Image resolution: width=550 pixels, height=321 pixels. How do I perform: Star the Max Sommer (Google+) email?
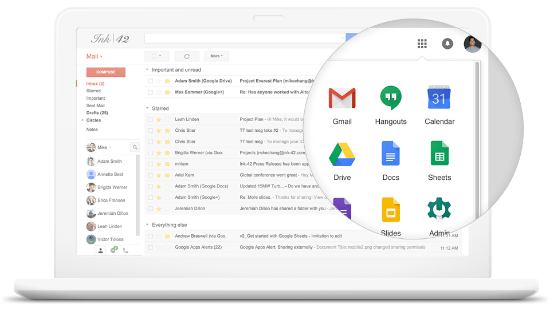tap(159, 92)
